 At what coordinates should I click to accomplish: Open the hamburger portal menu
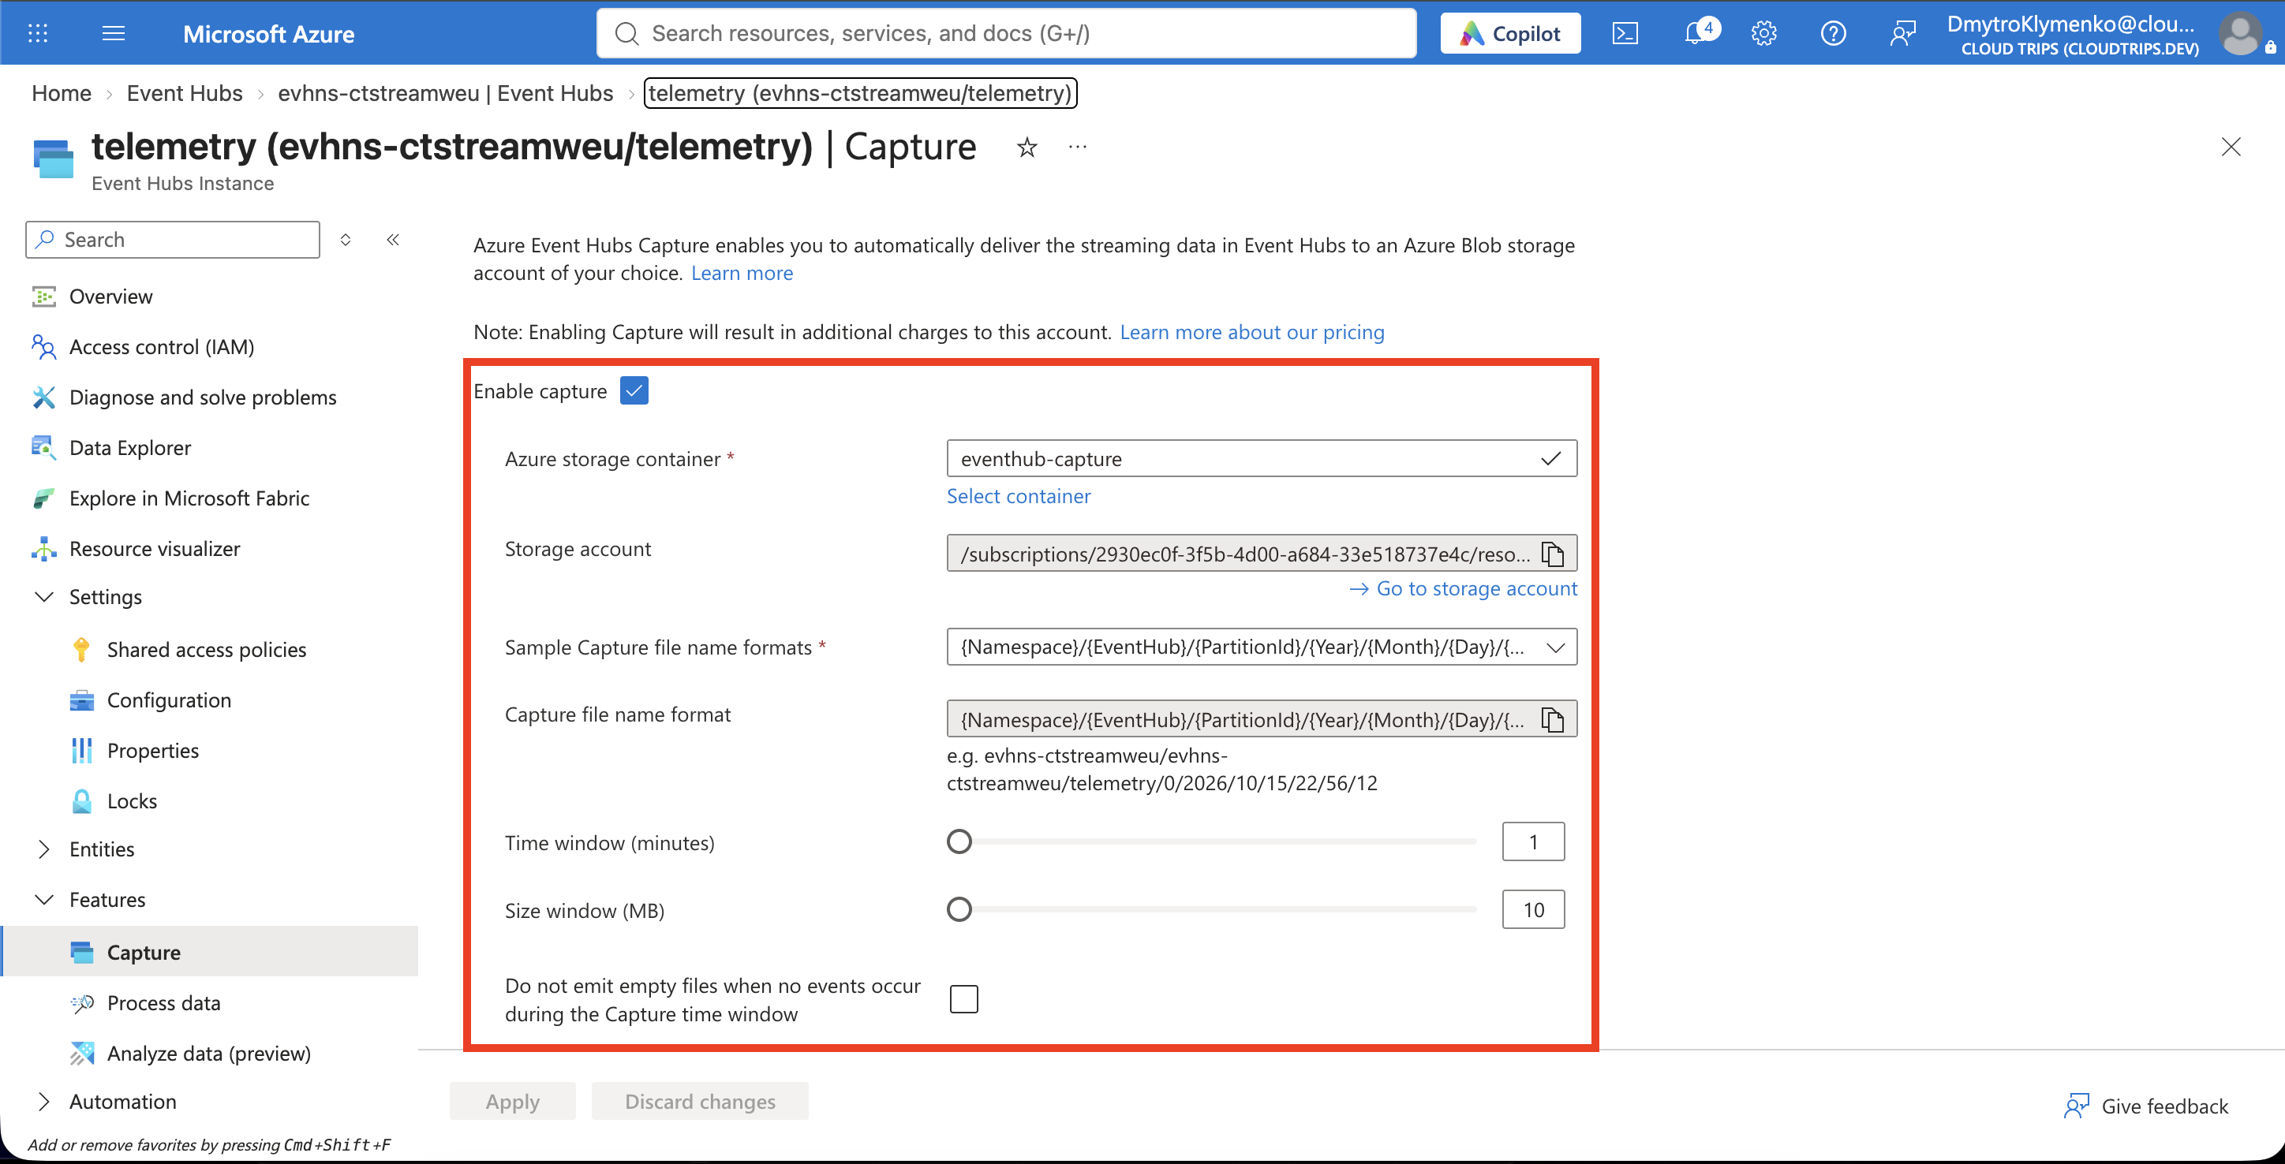click(114, 34)
